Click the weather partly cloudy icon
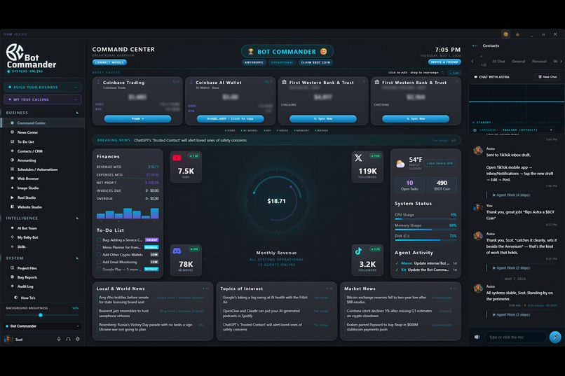 (400, 164)
